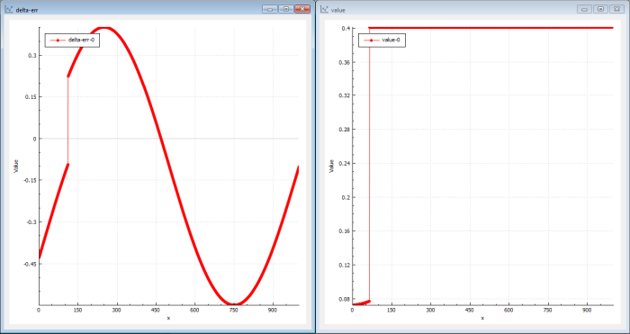Click the red marker in value-0 legend
630x334 pixels.
point(371,41)
